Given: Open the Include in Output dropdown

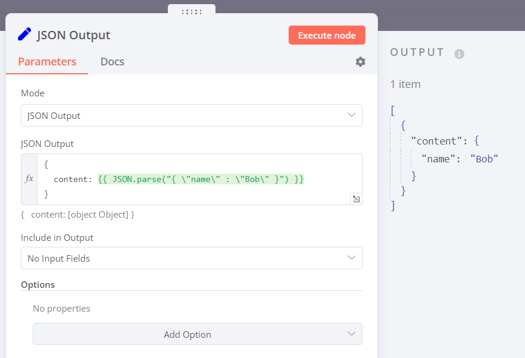Looking at the screenshot, I should pyautogui.click(x=192, y=258).
